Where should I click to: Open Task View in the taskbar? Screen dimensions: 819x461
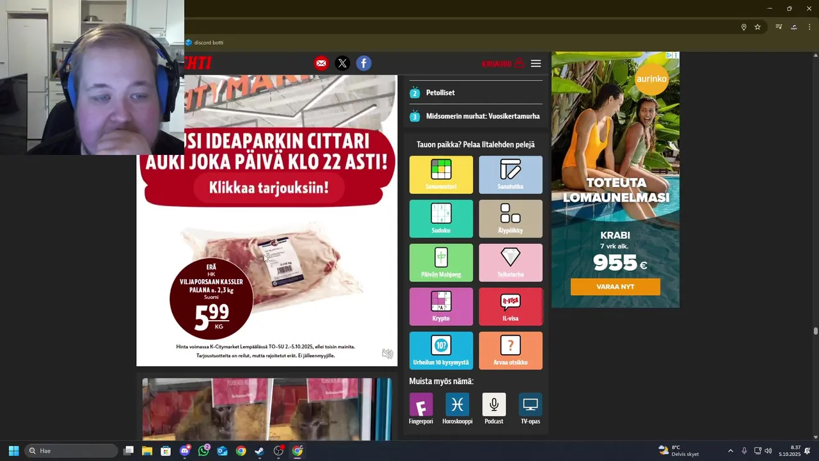tap(129, 451)
